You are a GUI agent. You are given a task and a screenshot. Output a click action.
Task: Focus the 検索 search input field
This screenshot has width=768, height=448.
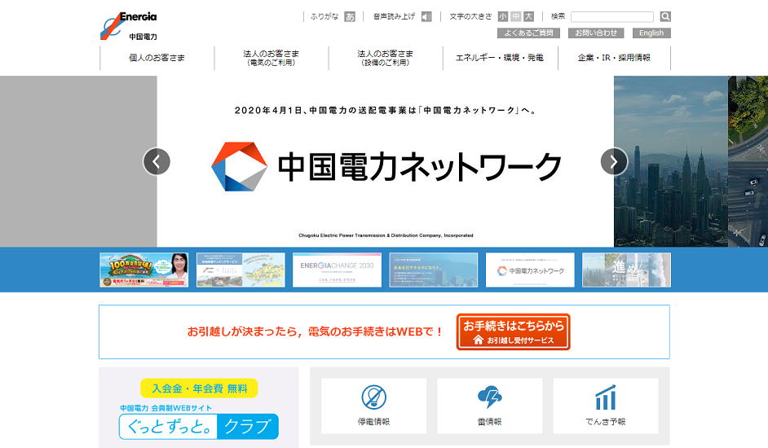(612, 16)
